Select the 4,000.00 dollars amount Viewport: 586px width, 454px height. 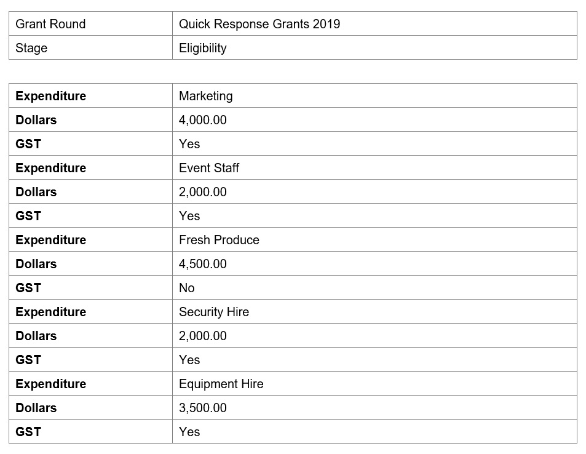[x=202, y=120]
